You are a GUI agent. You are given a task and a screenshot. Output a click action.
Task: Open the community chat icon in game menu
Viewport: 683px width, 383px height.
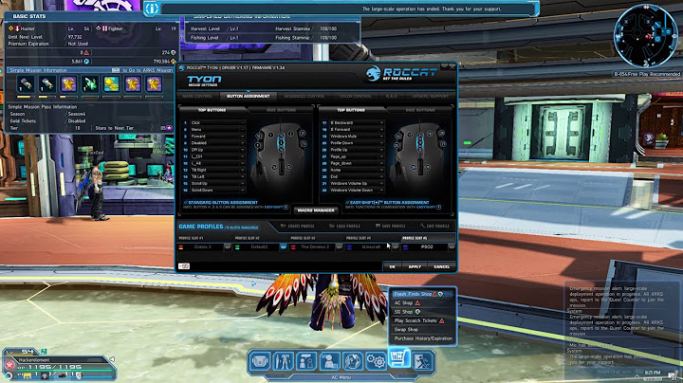pyautogui.click(x=306, y=361)
